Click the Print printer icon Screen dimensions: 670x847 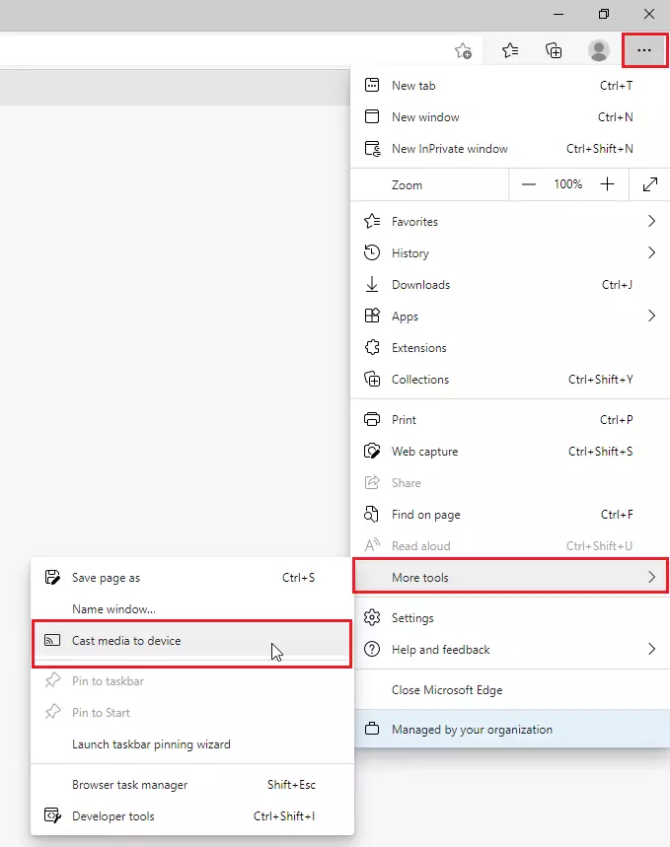click(372, 419)
